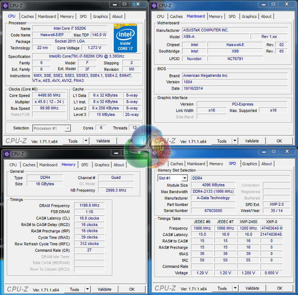Click the CPU-Z app icon in the CPU window title bar

[x=5, y=6]
